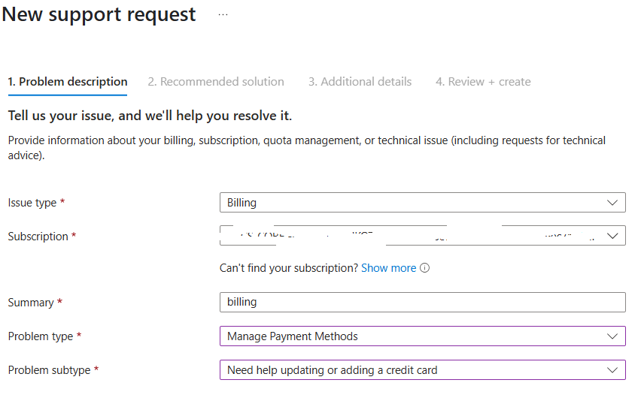Click the info icon beside Show more

(424, 268)
